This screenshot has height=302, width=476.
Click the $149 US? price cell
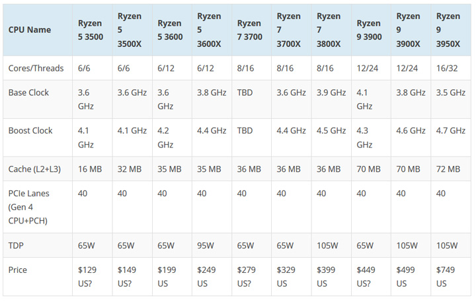[x=132, y=276]
